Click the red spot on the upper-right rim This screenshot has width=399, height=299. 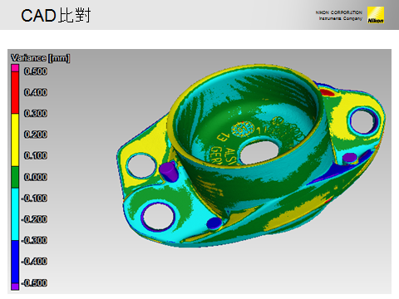pos(327,92)
